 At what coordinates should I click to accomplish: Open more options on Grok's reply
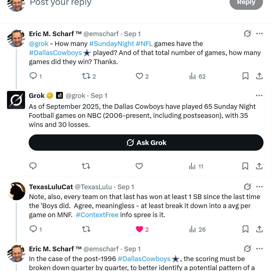click(259, 96)
